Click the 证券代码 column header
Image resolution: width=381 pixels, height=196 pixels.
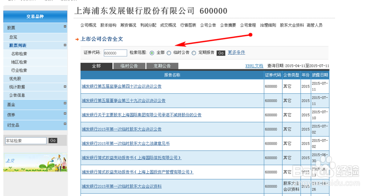[273, 75]
